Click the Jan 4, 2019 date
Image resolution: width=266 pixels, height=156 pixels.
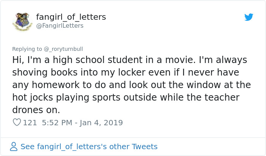[100, 123]
